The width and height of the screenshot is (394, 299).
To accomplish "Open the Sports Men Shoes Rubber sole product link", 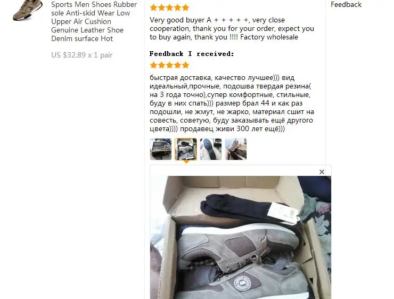I will click(94, 22).
